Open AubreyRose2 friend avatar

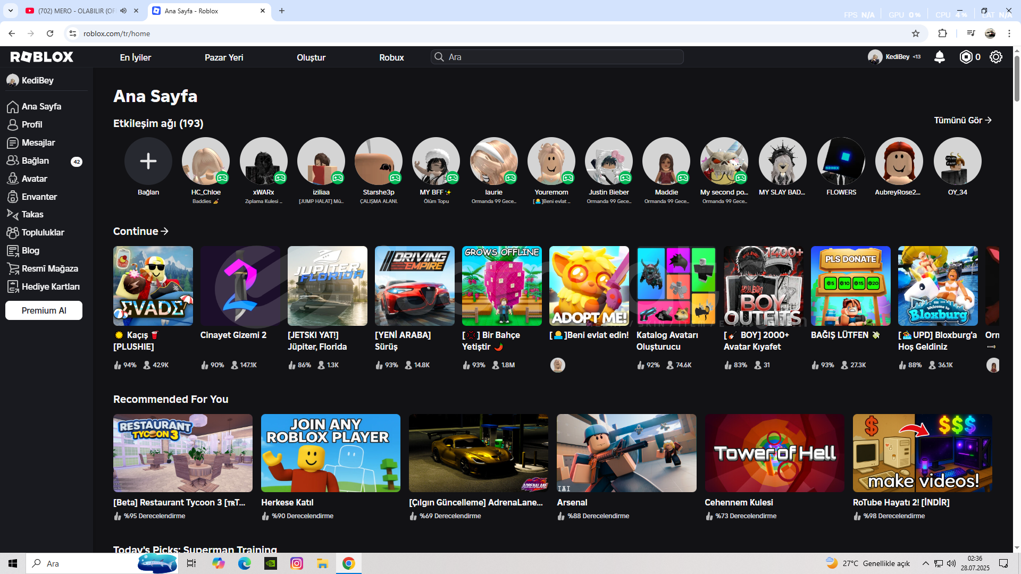[x=899, y=161]
